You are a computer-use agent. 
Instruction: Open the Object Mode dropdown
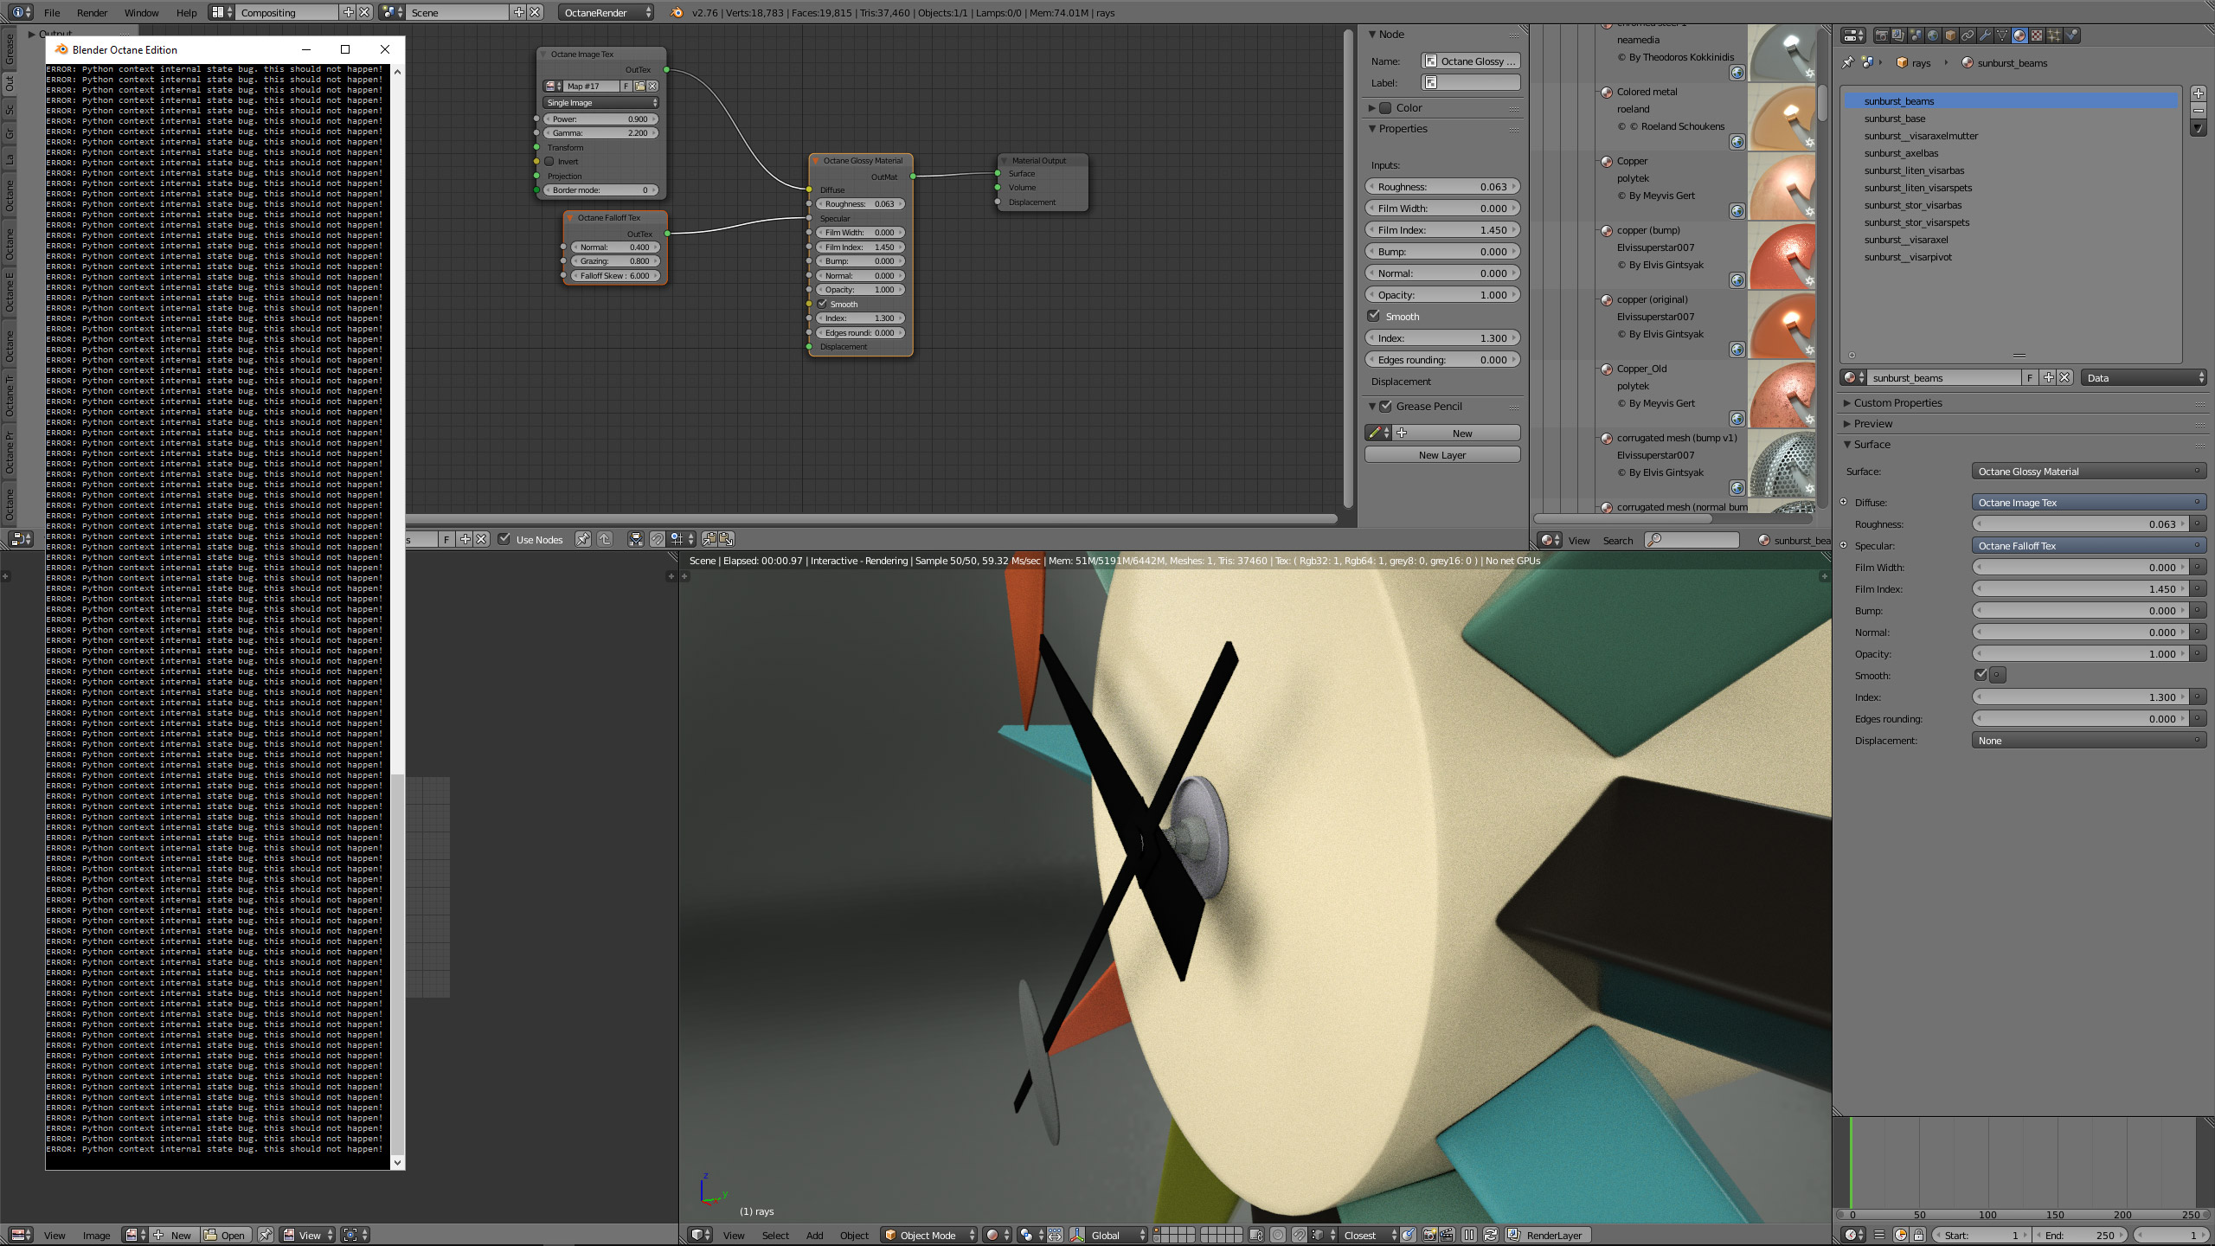pos(928,1235)
